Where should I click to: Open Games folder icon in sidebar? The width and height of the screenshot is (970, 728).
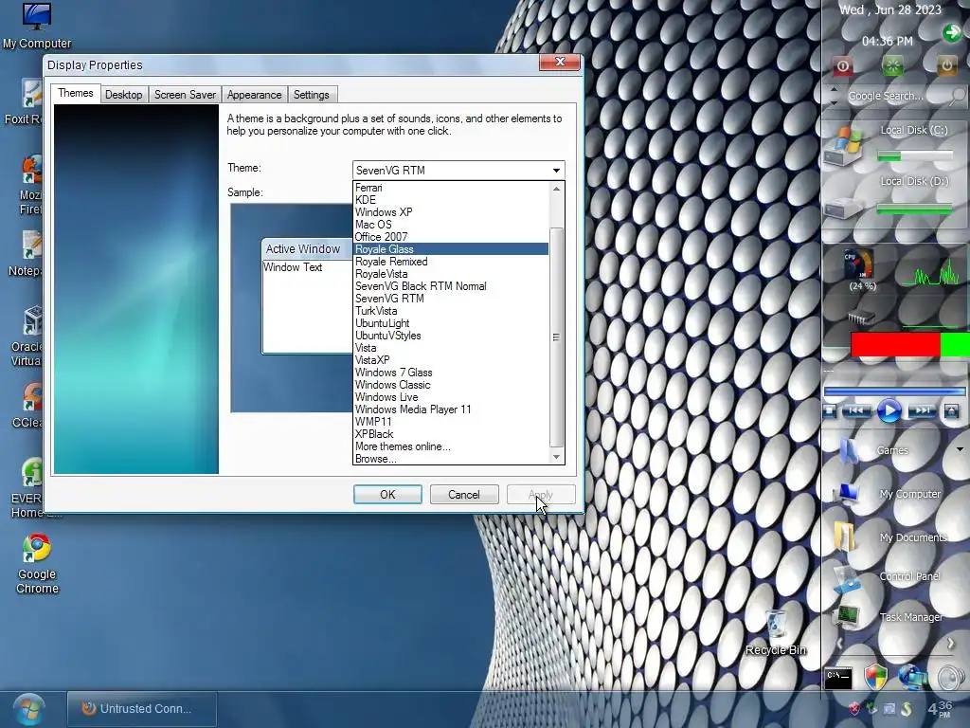coord(848,450)
